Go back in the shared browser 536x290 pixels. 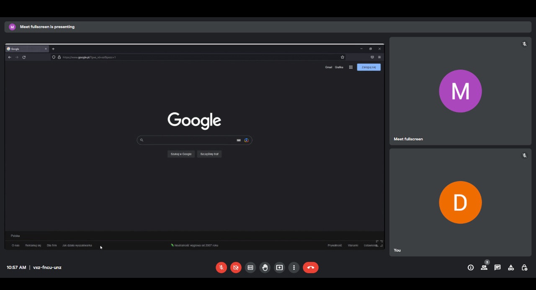coord(10,57)
